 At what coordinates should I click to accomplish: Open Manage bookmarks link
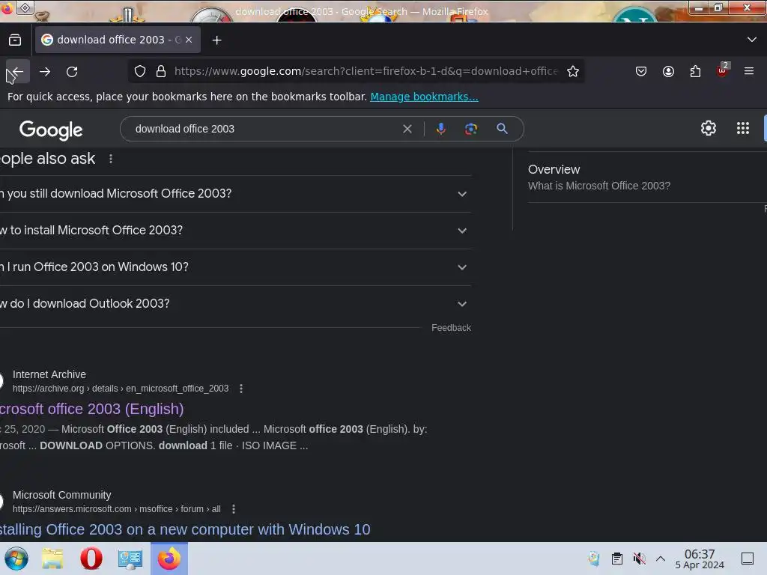(424, 97)
